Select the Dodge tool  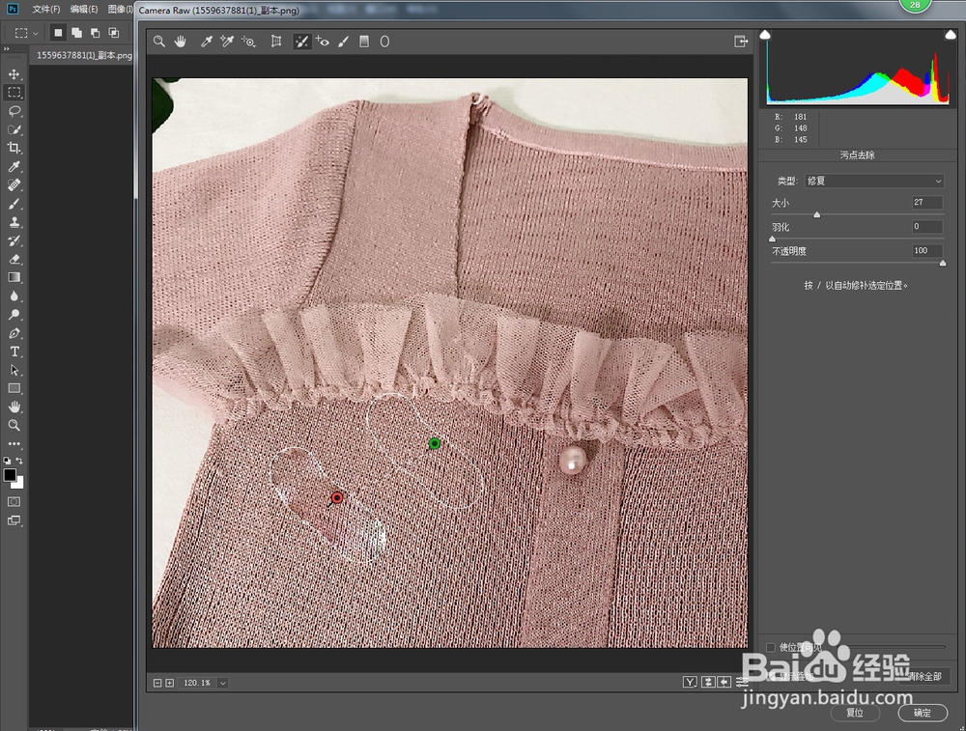click(14, 314)
